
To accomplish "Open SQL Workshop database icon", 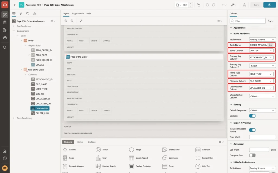I will 5,22.
